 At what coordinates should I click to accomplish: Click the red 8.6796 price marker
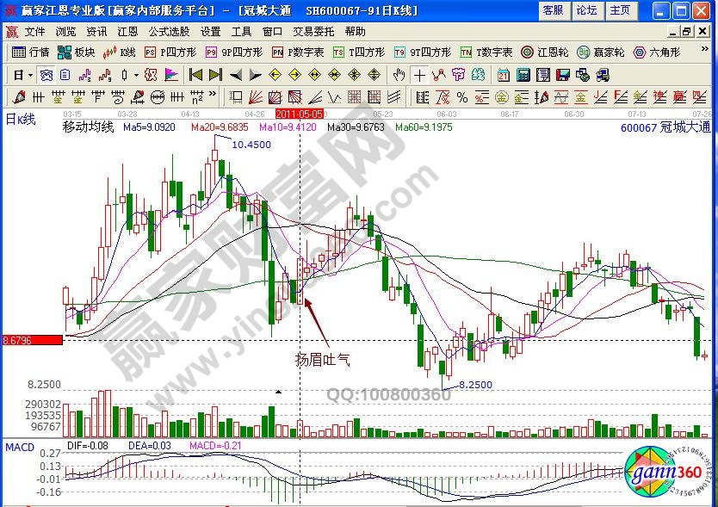(32, 341)
